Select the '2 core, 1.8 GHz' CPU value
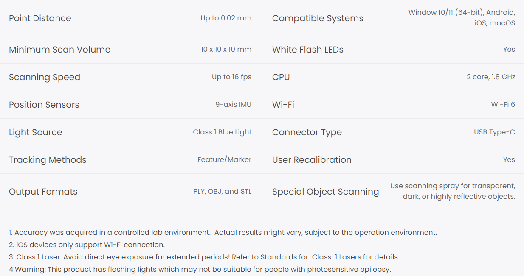This screenshot has height=276, width=524. pyautogui.click(x=490, y=77)
